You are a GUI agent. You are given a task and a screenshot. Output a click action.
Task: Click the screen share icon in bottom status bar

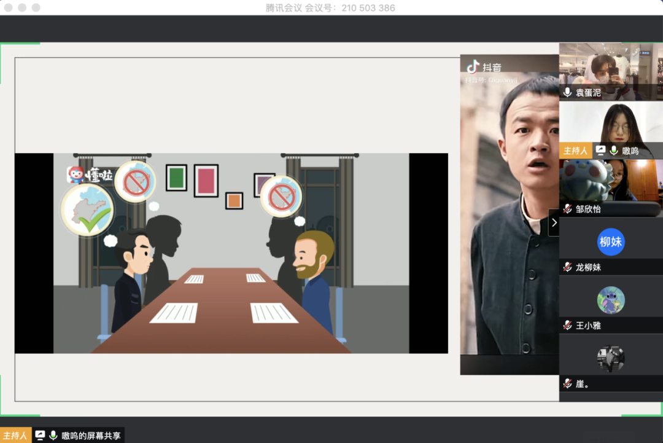[41, 436]
